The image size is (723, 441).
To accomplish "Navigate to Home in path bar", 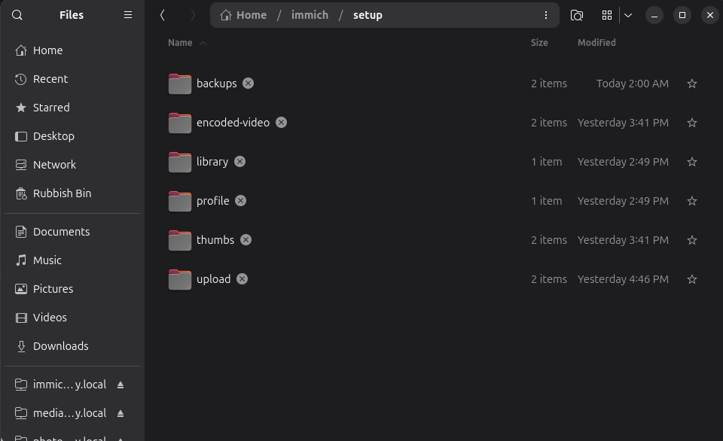I will (x=243, y=15).
